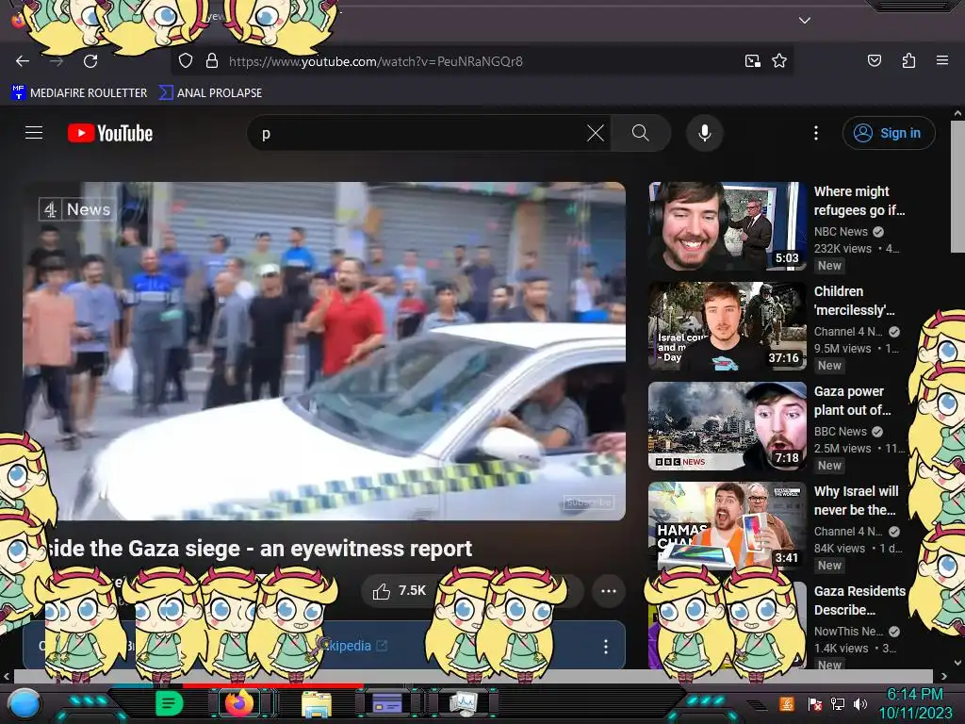Save page to Pocket
This screenshot has width=965, height=724.
coord(875,60)
